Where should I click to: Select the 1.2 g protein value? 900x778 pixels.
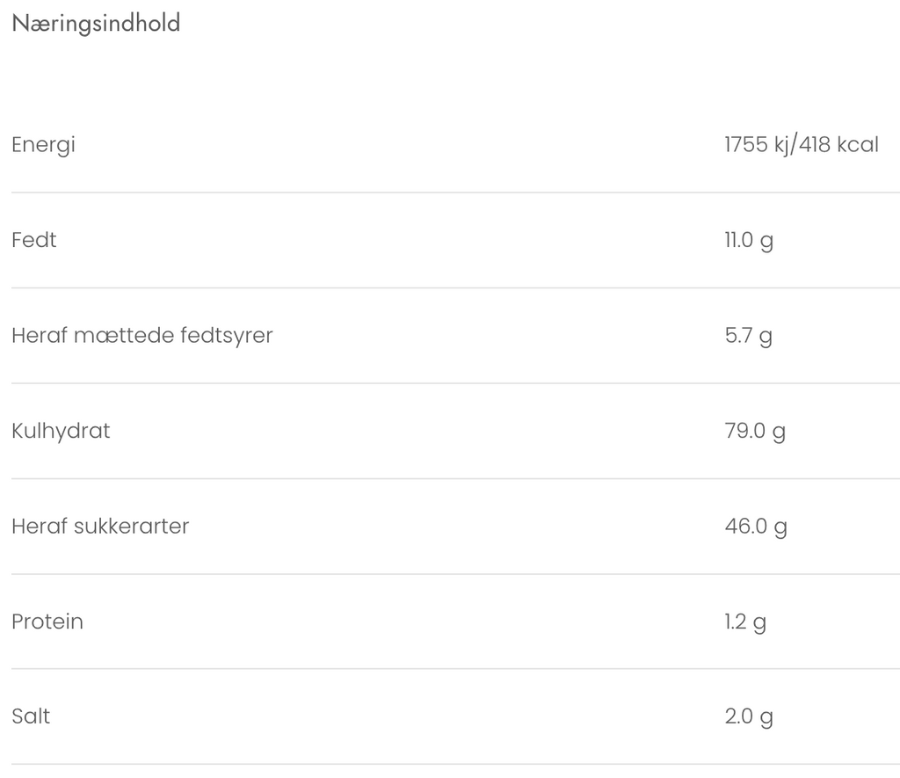(x=745, y=622)
